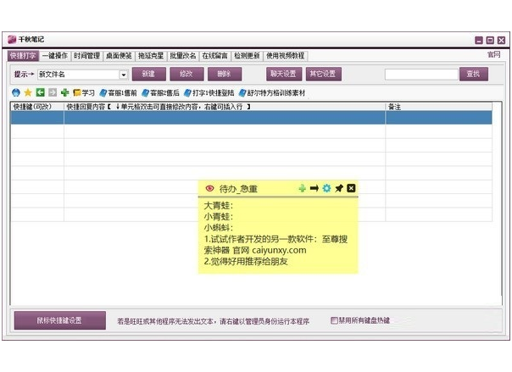This screenshot has height=372, width=512.
Task: Open the 客服1售前 notebook
Action: 118,93
